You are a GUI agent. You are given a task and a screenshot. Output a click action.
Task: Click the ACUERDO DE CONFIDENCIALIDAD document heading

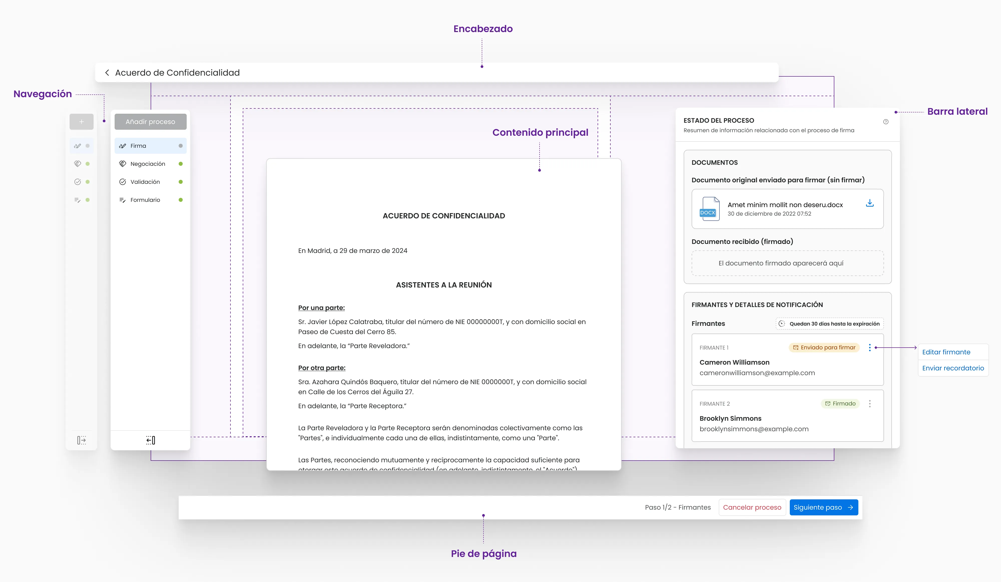click(x=444, y=216)
